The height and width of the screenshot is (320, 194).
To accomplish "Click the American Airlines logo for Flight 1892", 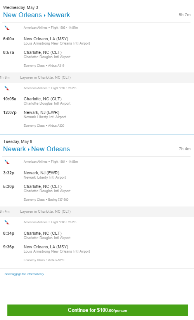I will pyautogui.click(x=7, y=28).
